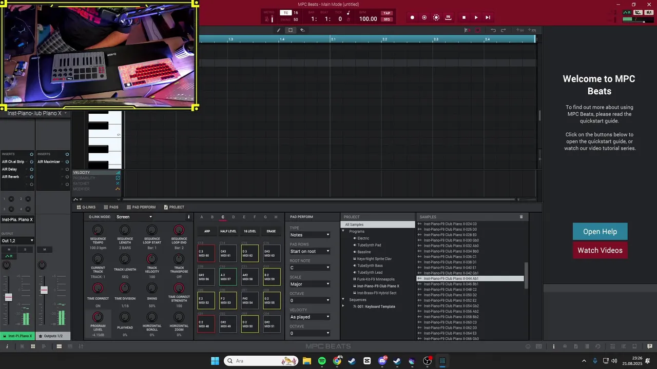657x369 pixels.
Task: Click the ARP button
Action: click(207, 231)
